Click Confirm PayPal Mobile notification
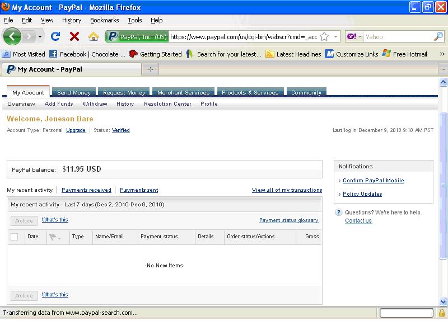 (374, 180)
